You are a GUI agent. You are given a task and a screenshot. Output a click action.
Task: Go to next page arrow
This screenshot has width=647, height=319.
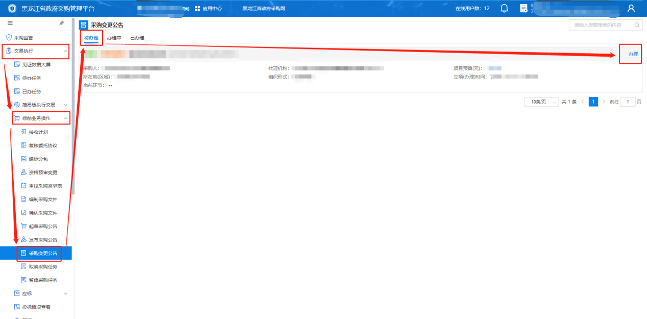[604, 102]
